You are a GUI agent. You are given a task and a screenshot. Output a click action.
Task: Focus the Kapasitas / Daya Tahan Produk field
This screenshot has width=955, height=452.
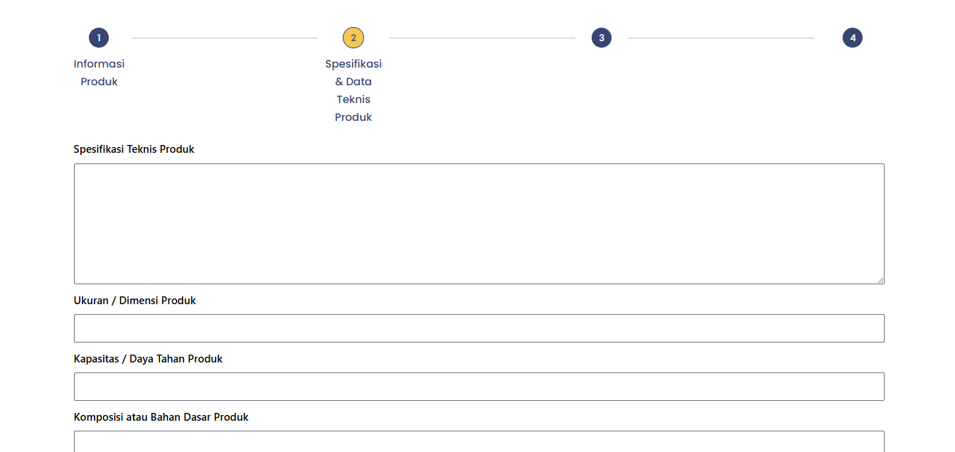pos(479,387)
